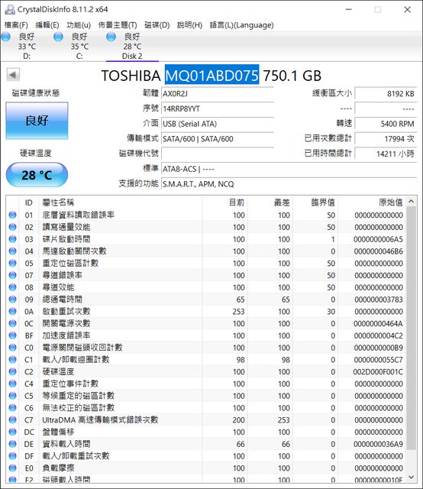Open the 功能(u) menu
Viewport: 423px width, 489px height.
click(x=79, y=25)
